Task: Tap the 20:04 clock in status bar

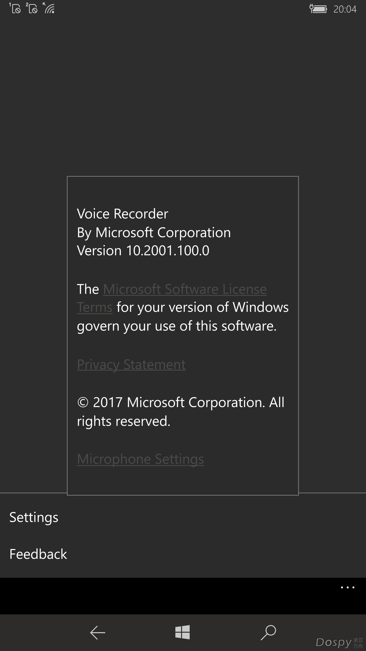Action: 345,9
